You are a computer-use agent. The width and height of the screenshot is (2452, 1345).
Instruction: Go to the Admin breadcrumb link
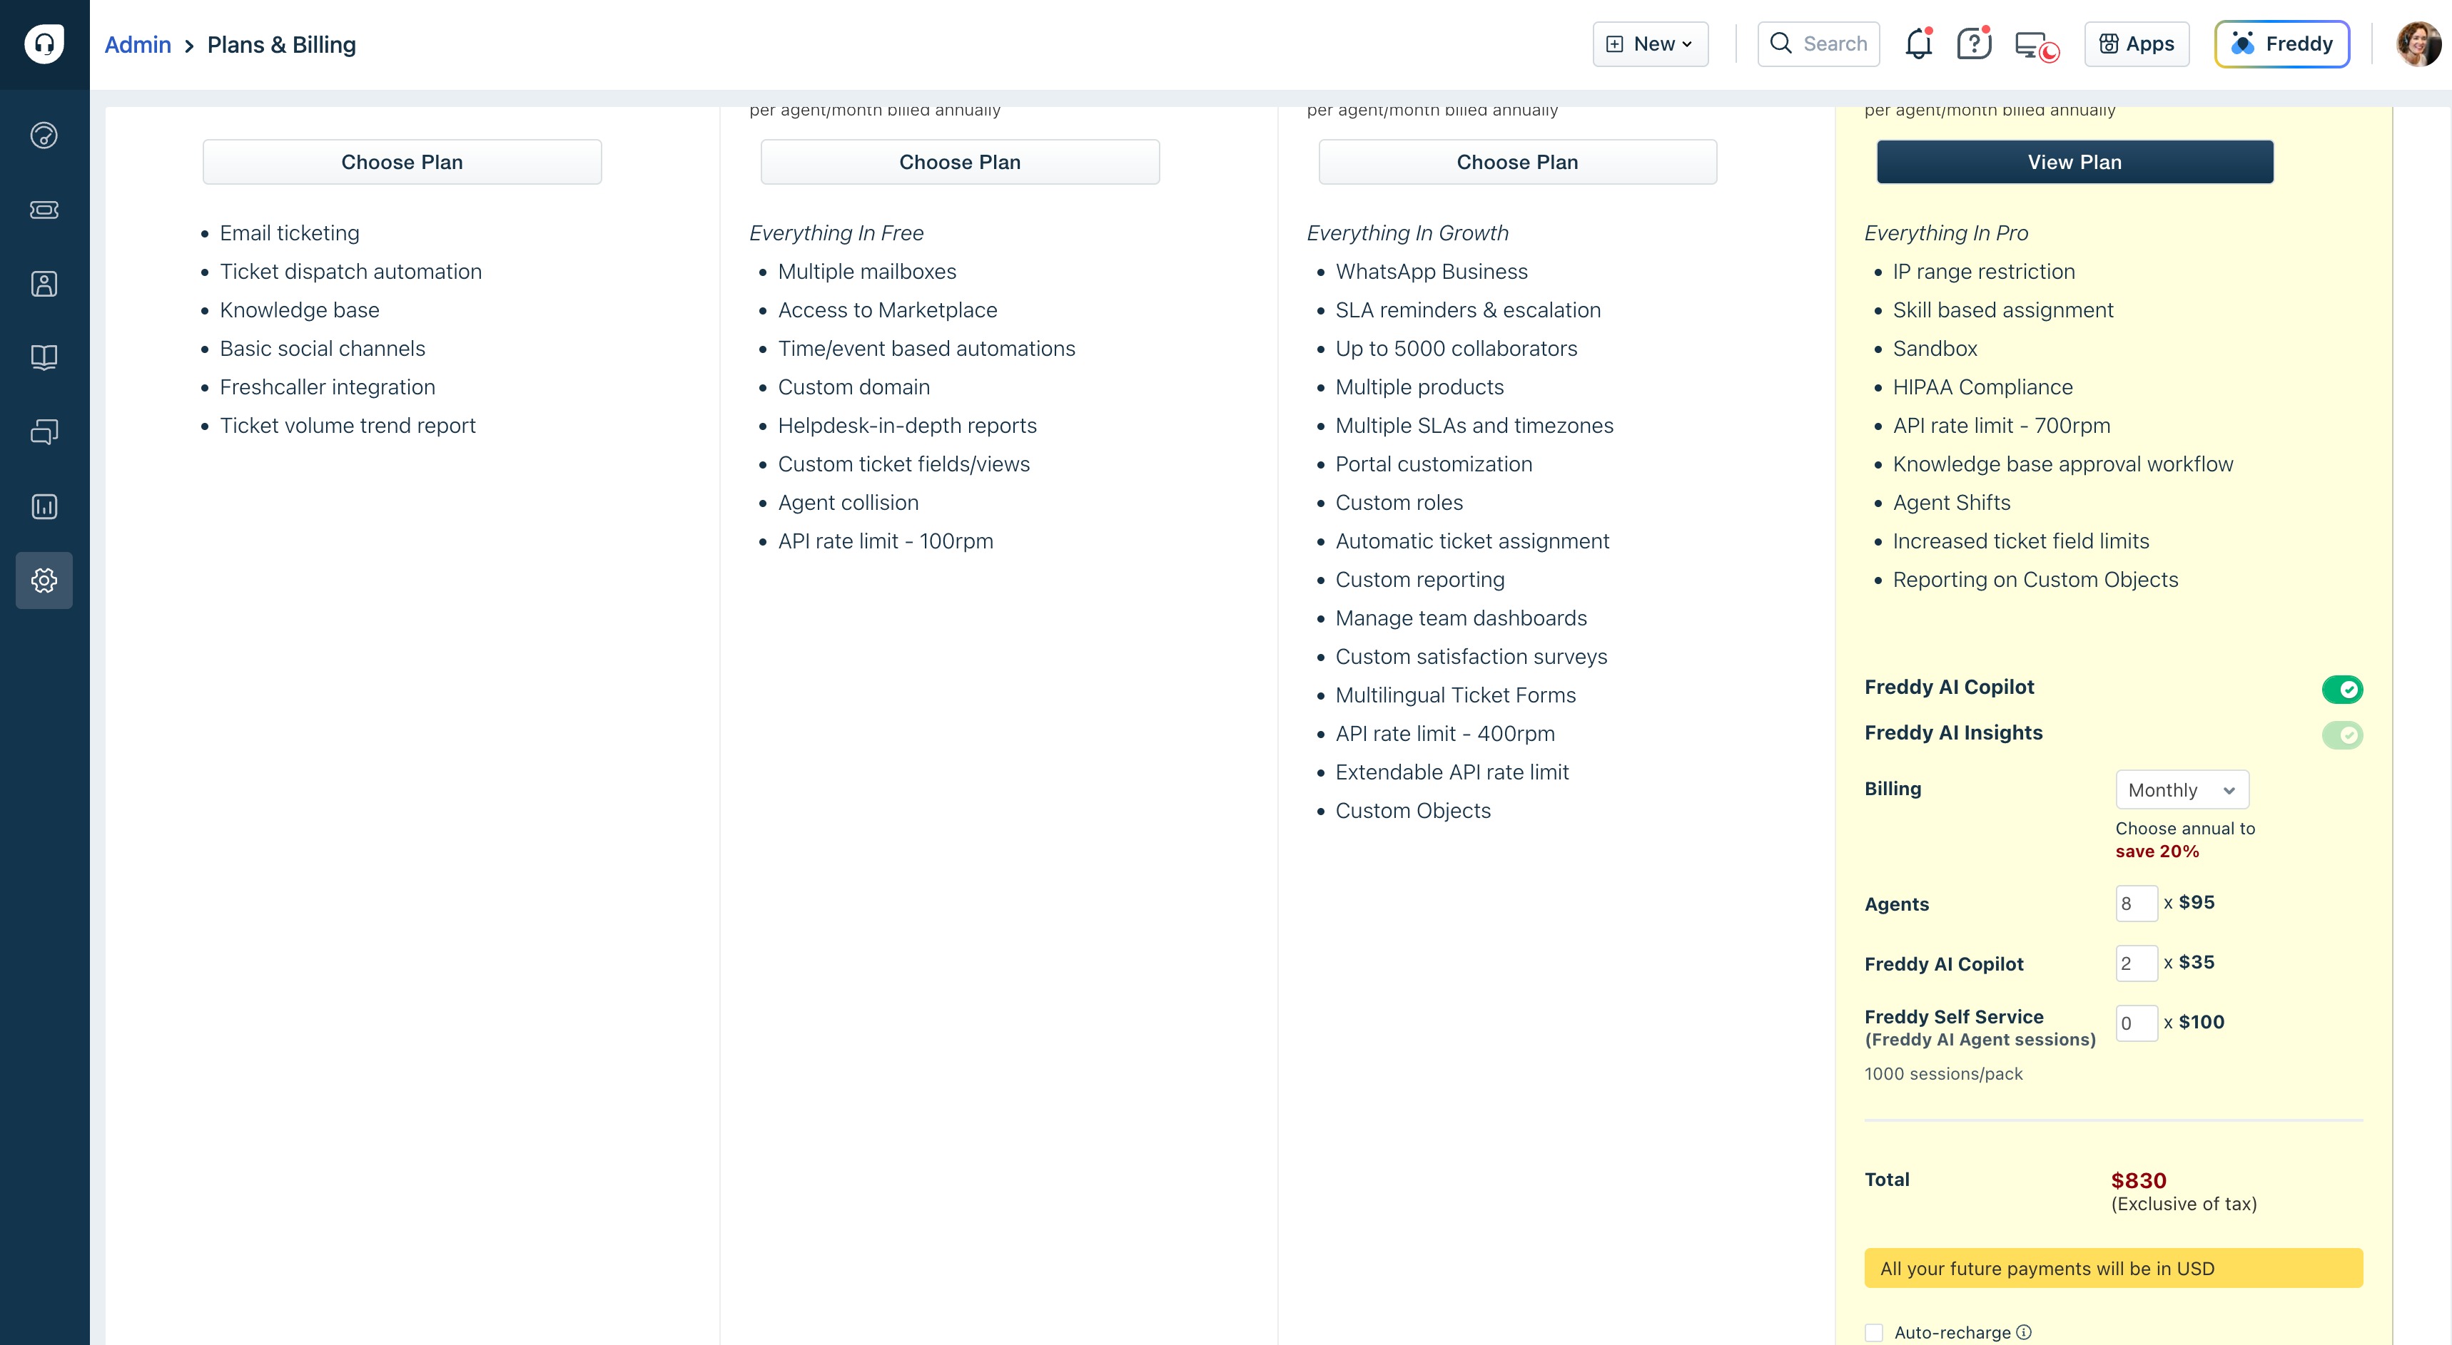pyautogui.click(x=137, y=45)
